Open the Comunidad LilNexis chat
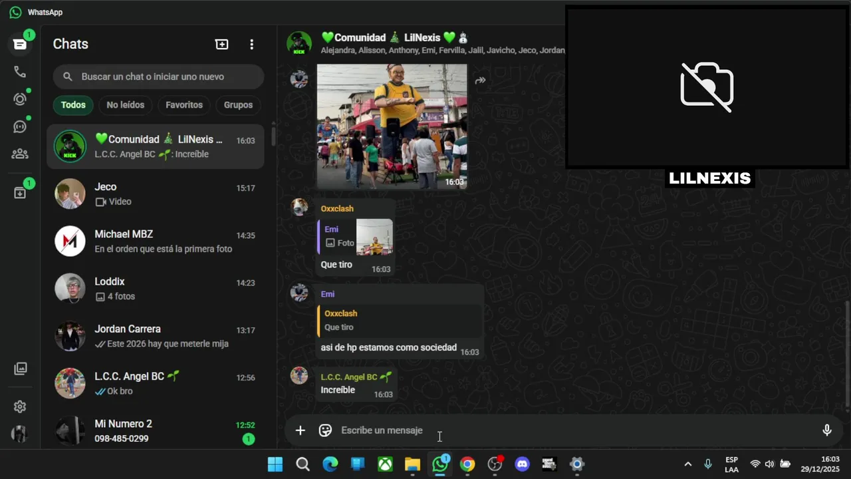 point(156,146)
